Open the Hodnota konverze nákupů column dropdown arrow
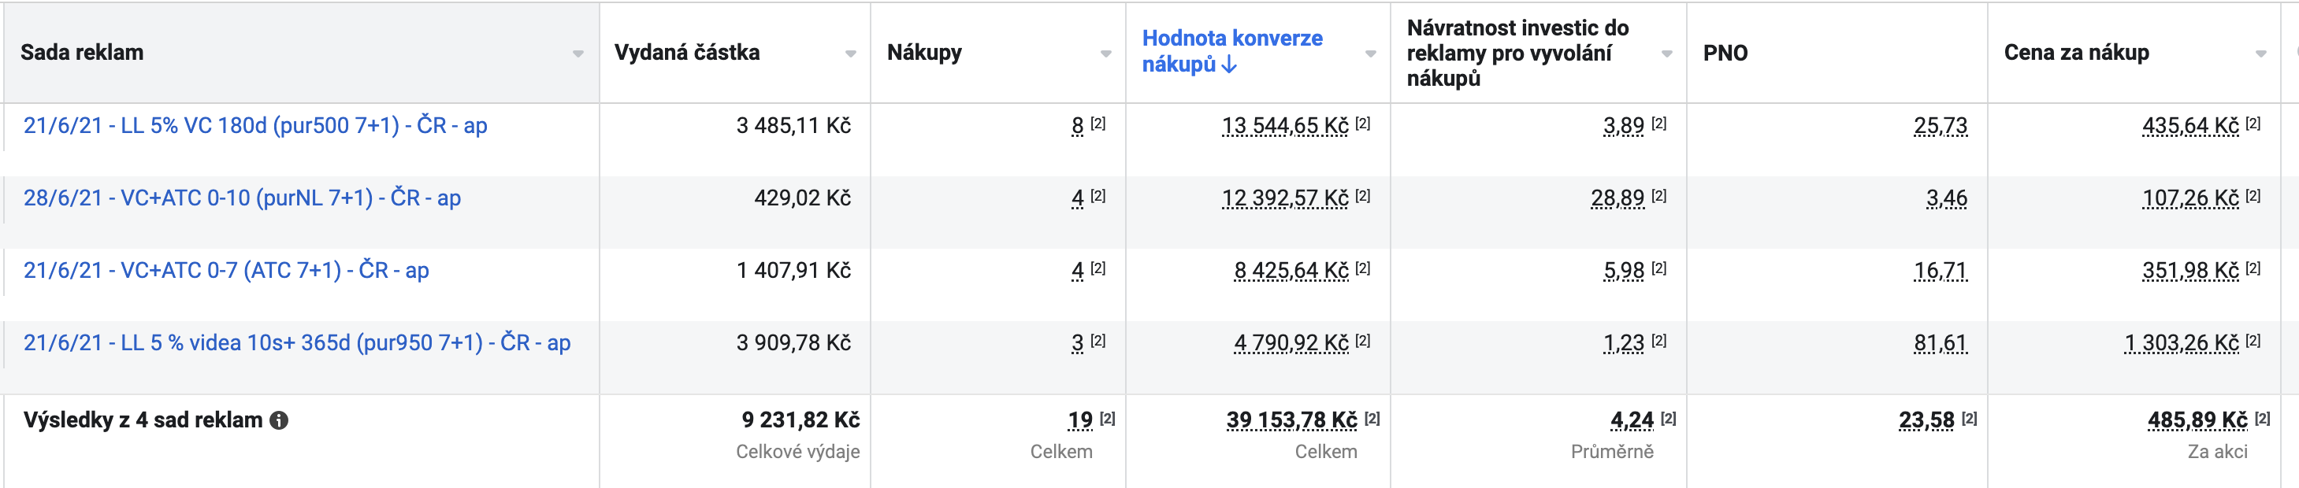The height and width of the screenshot is (488, 2299). point(1370,54)
